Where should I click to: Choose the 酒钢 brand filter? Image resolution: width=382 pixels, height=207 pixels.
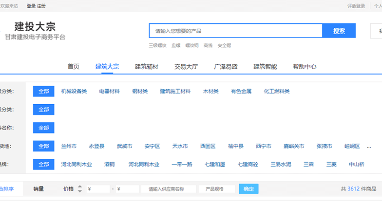pos(110,164)
